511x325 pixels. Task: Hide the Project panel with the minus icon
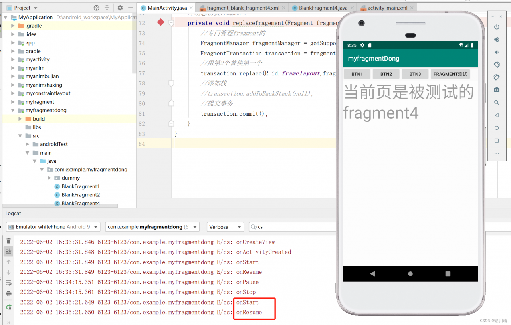tap(130, 8)
